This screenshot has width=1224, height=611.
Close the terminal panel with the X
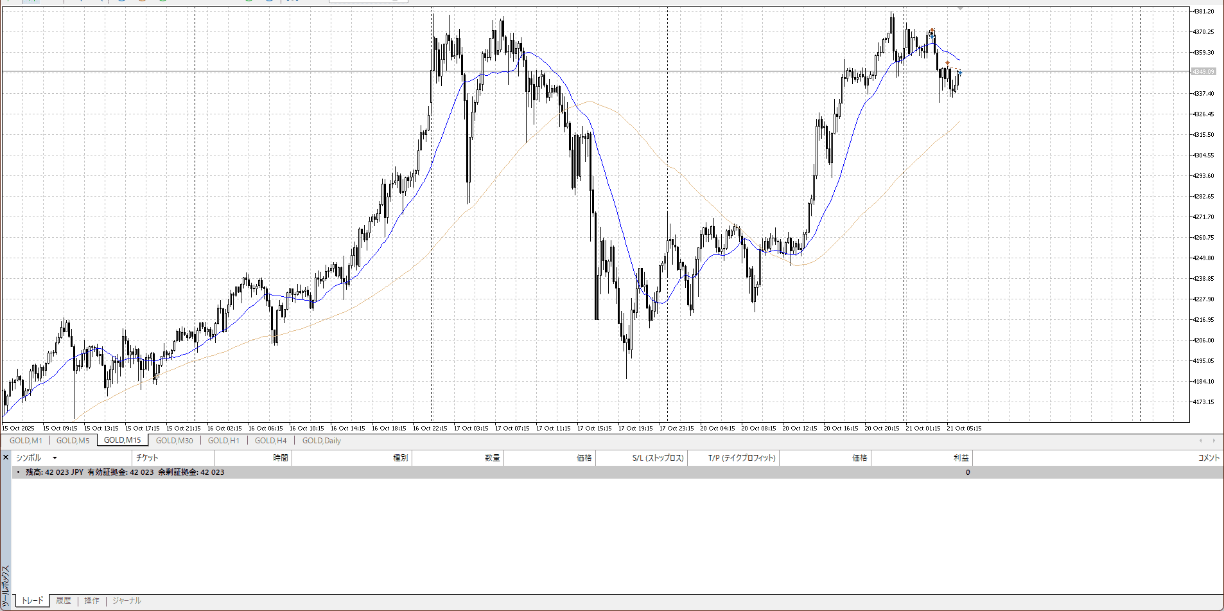coord(6,457)
